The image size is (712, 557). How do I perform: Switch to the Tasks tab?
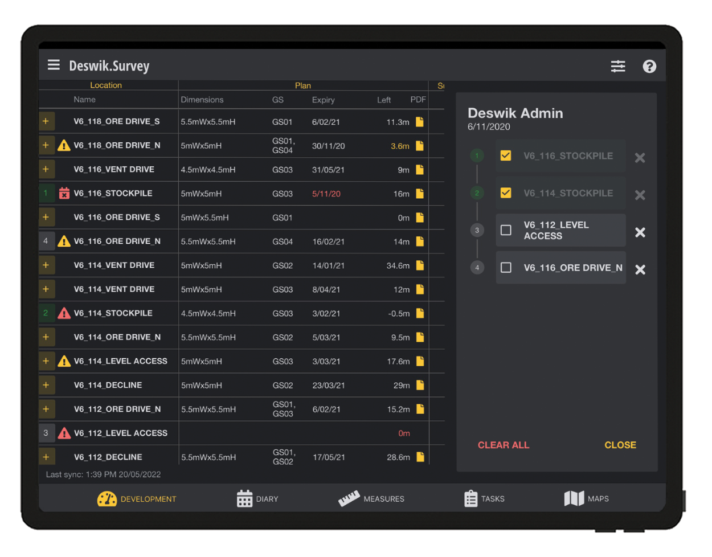pos(484,499)
